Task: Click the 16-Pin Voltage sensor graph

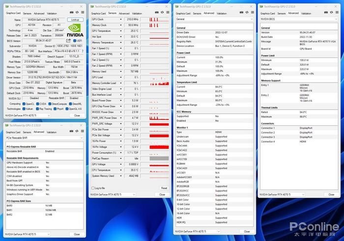Action: pos(155,147)
